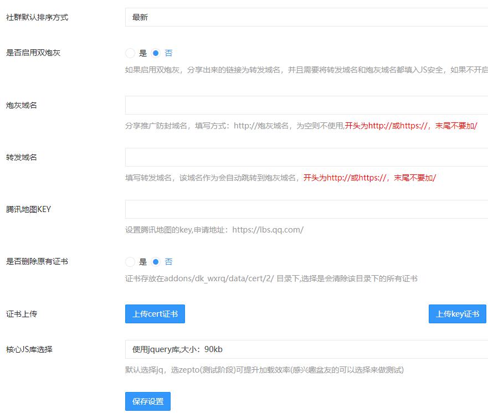Open the 核心JS库选择 dropdown
This screenshot has height=413, width=488.
[306, 349]
